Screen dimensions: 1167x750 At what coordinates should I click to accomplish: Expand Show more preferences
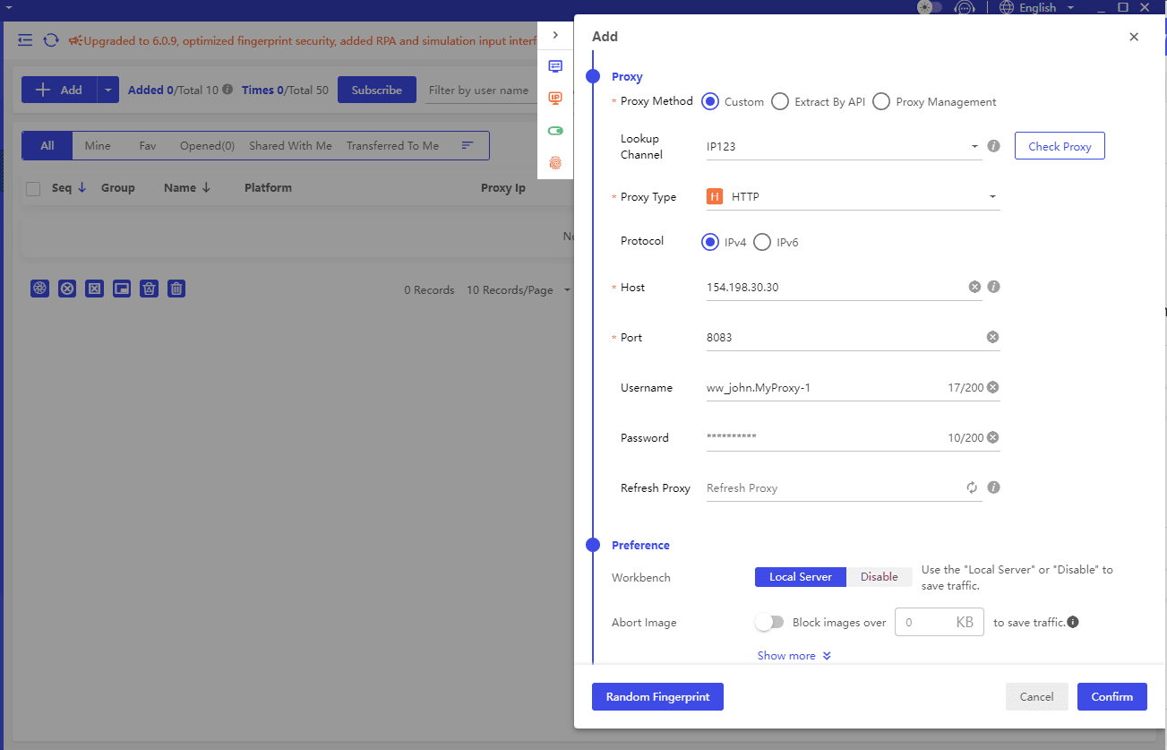(x=794, y=656)
